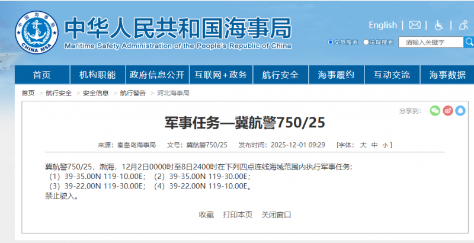Screen dimensions: 474x243
Task: Open the 政府信息公开 navigation menu
Action: (157, 75)
